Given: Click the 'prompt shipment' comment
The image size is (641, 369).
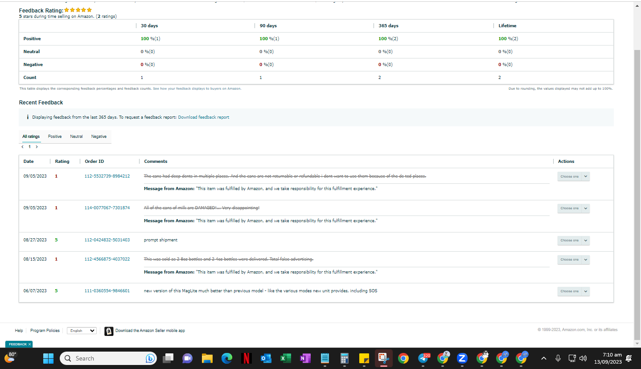Looking at the screenshot, I should [x=160, y=240].
